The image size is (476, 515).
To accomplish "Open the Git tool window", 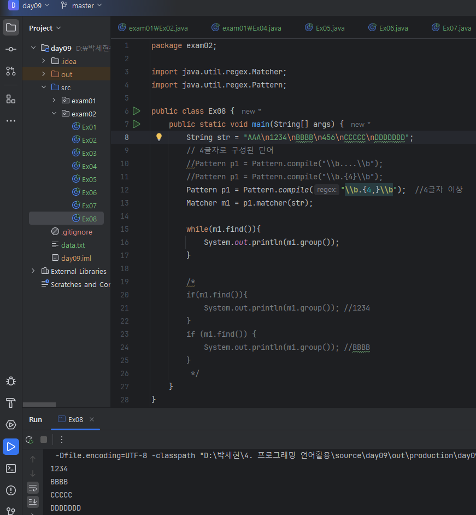I will (11, 511).
